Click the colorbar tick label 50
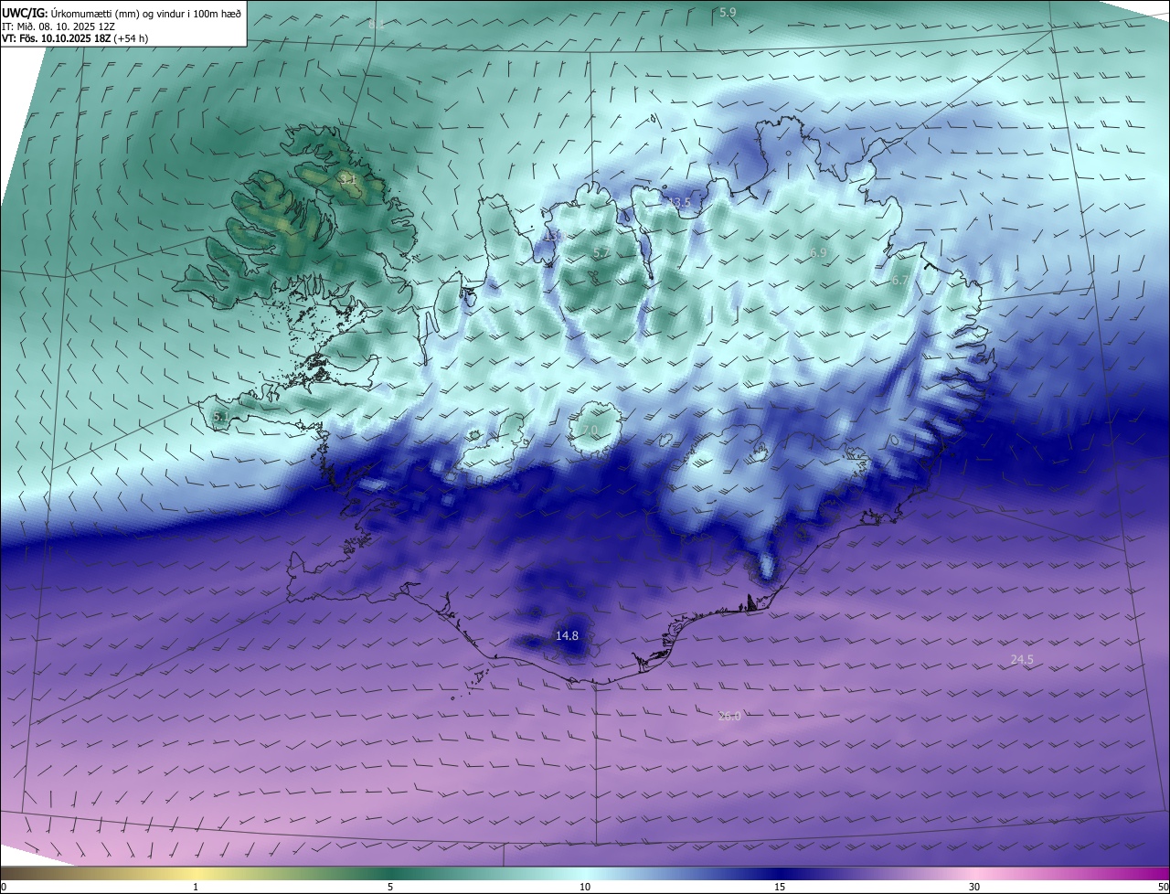The image size is (1170, 894). 1163,887
